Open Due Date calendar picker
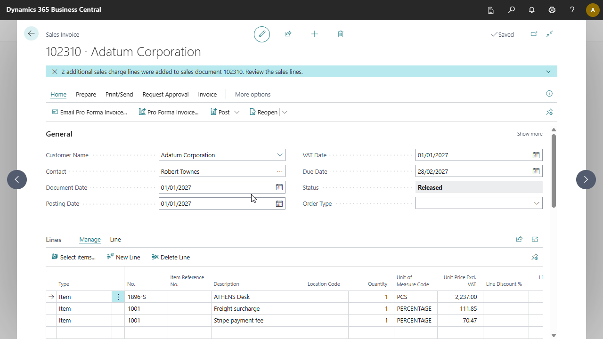This screenshot has width=603, height=339. click(536, 171)
